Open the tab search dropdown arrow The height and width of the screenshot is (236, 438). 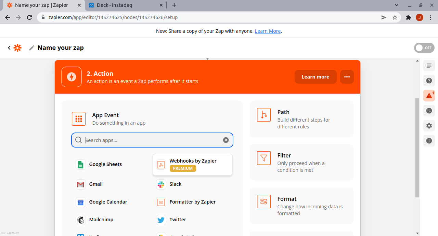coord(397,5)
